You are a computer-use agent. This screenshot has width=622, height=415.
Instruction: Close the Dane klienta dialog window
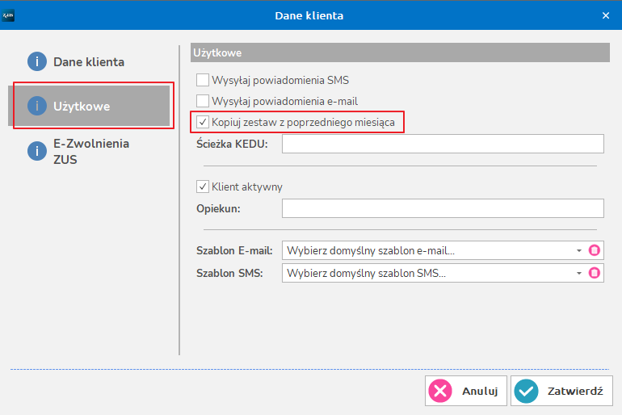(x=605, y=15)
